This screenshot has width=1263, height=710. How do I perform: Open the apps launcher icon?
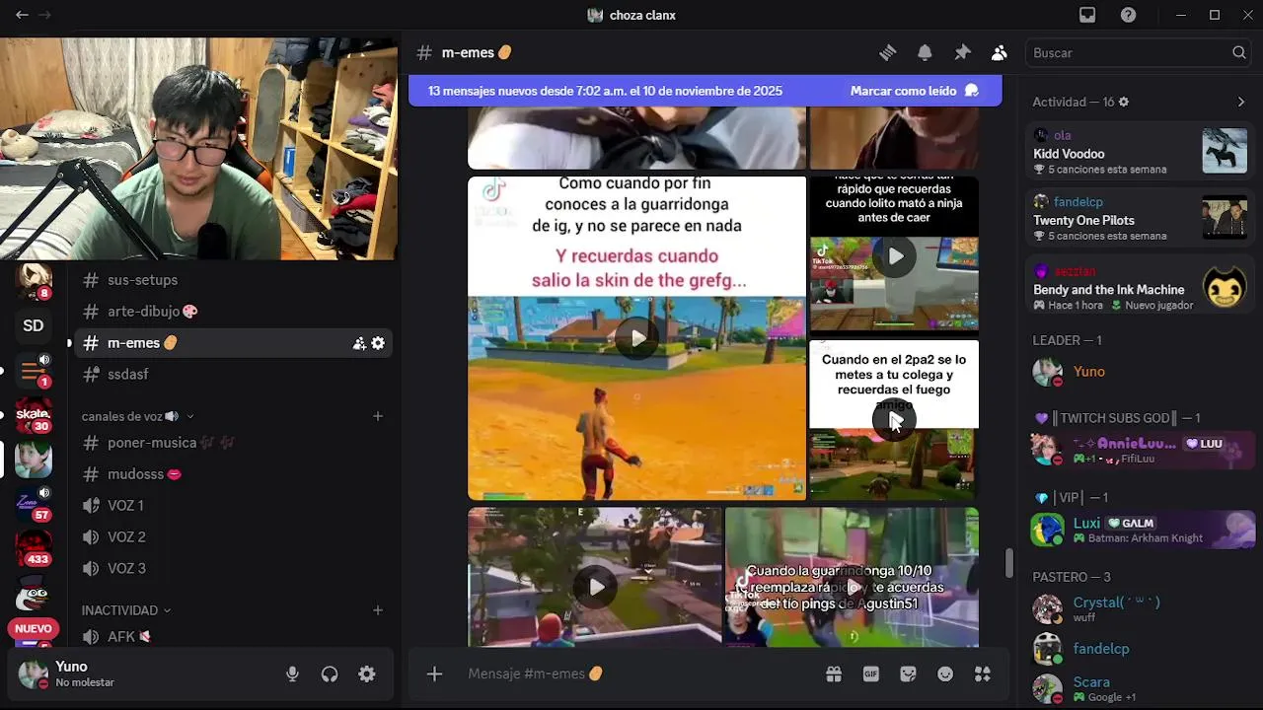(x=983, y=674)
